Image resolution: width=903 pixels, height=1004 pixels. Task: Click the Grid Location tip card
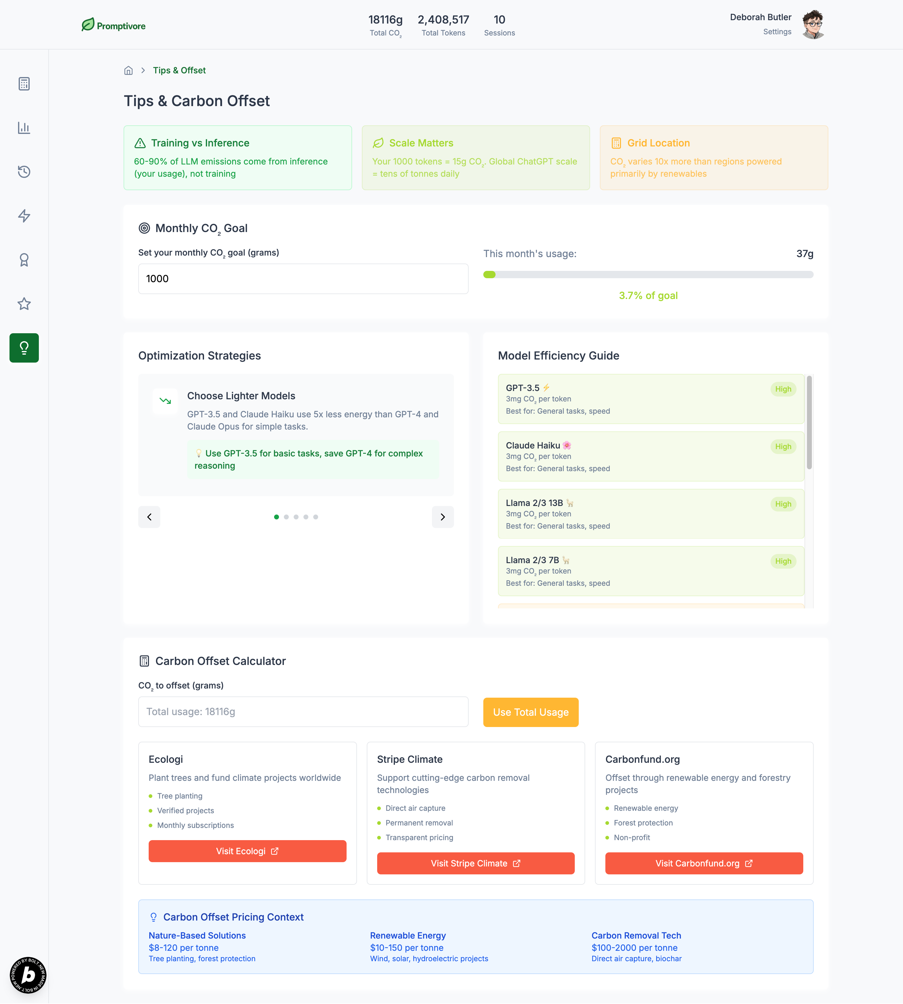713,158
